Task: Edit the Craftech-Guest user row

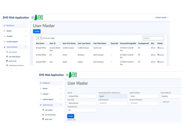Action: [153, 48]
